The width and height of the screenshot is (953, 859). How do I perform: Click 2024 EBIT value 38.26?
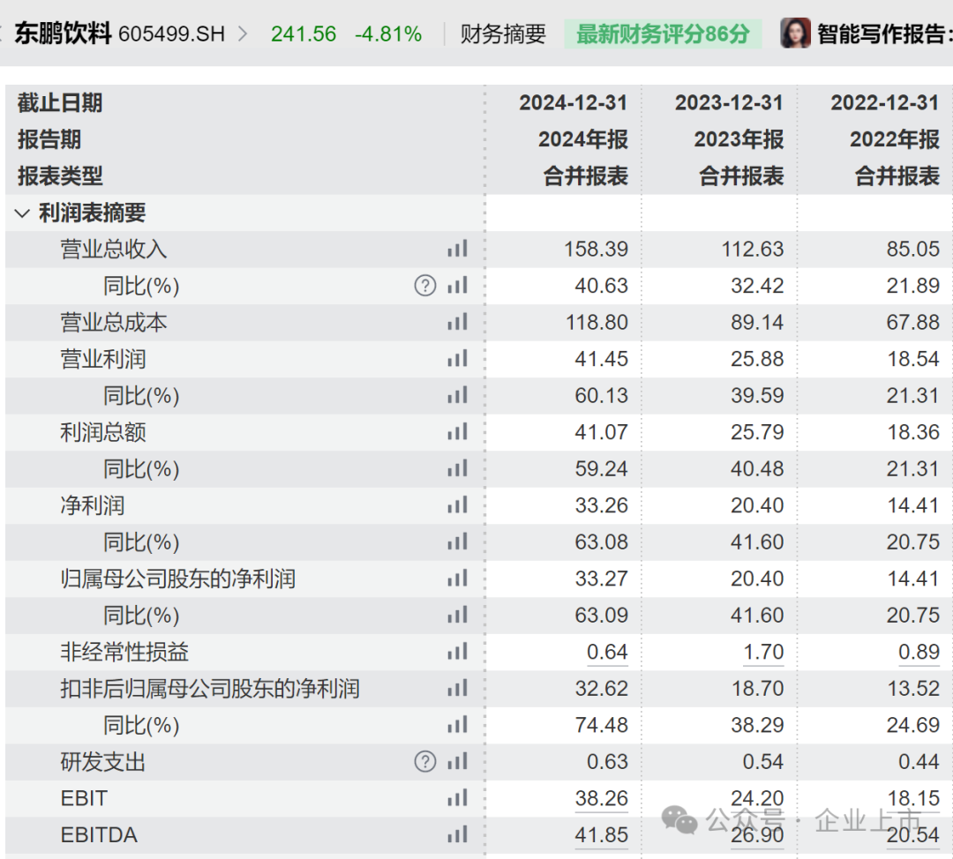tap(601, 798)
